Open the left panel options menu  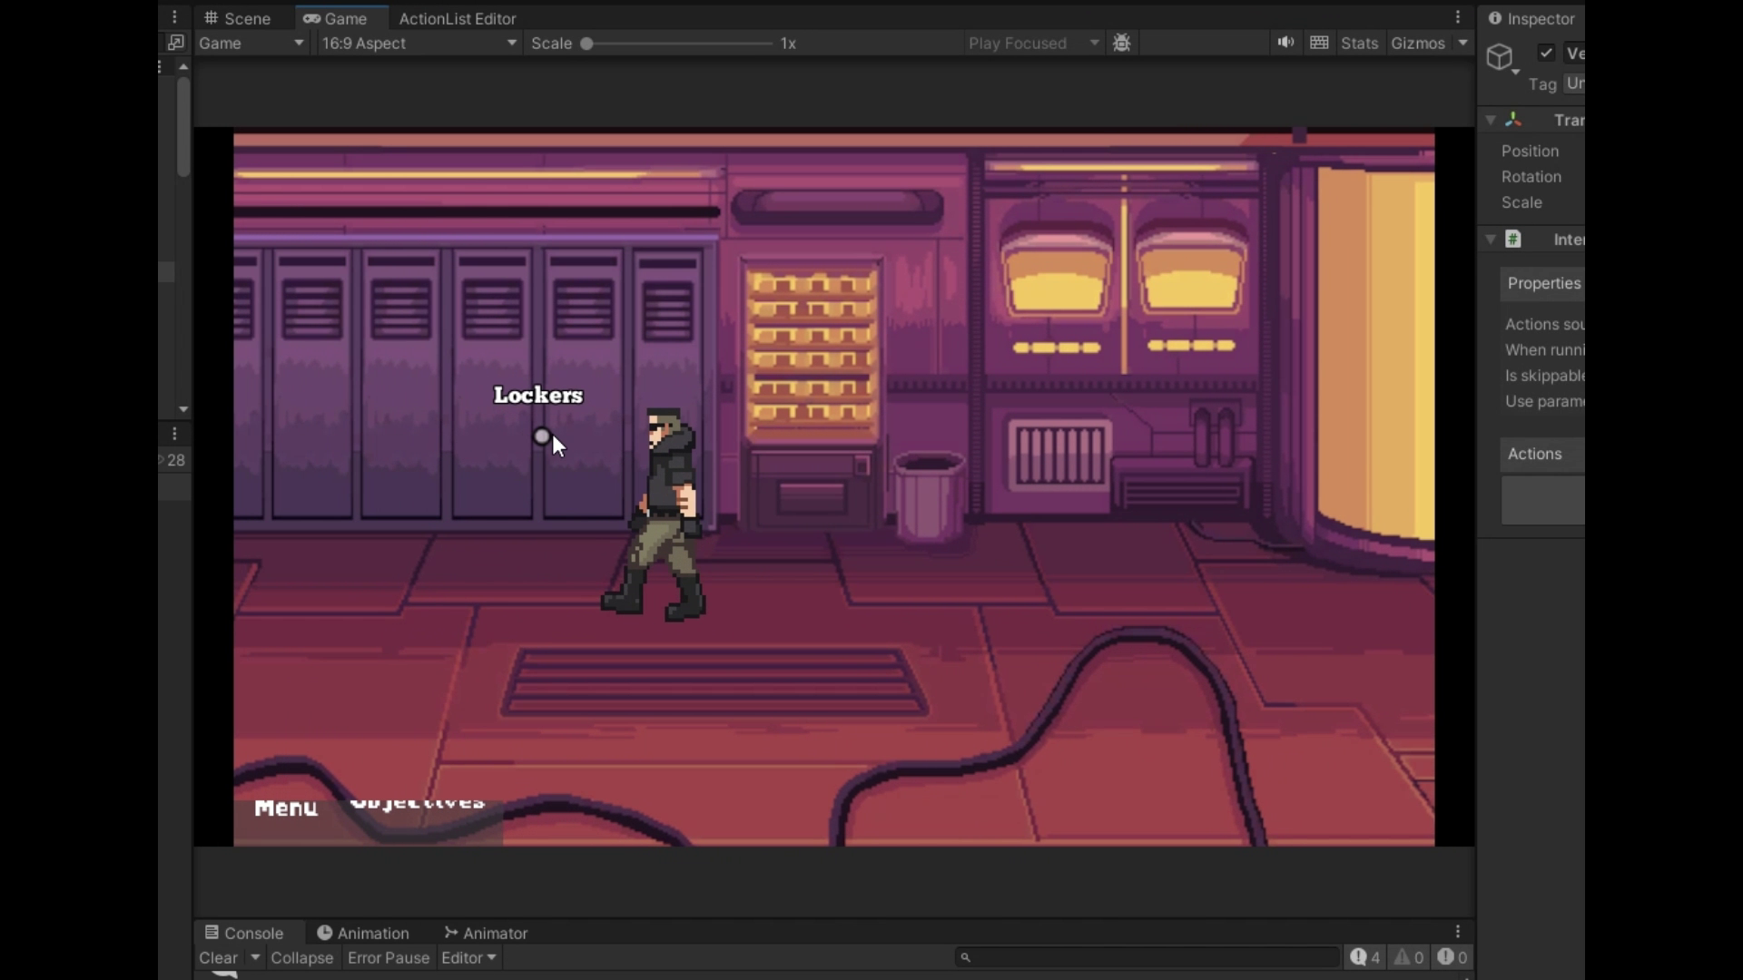tap(174, 17)
